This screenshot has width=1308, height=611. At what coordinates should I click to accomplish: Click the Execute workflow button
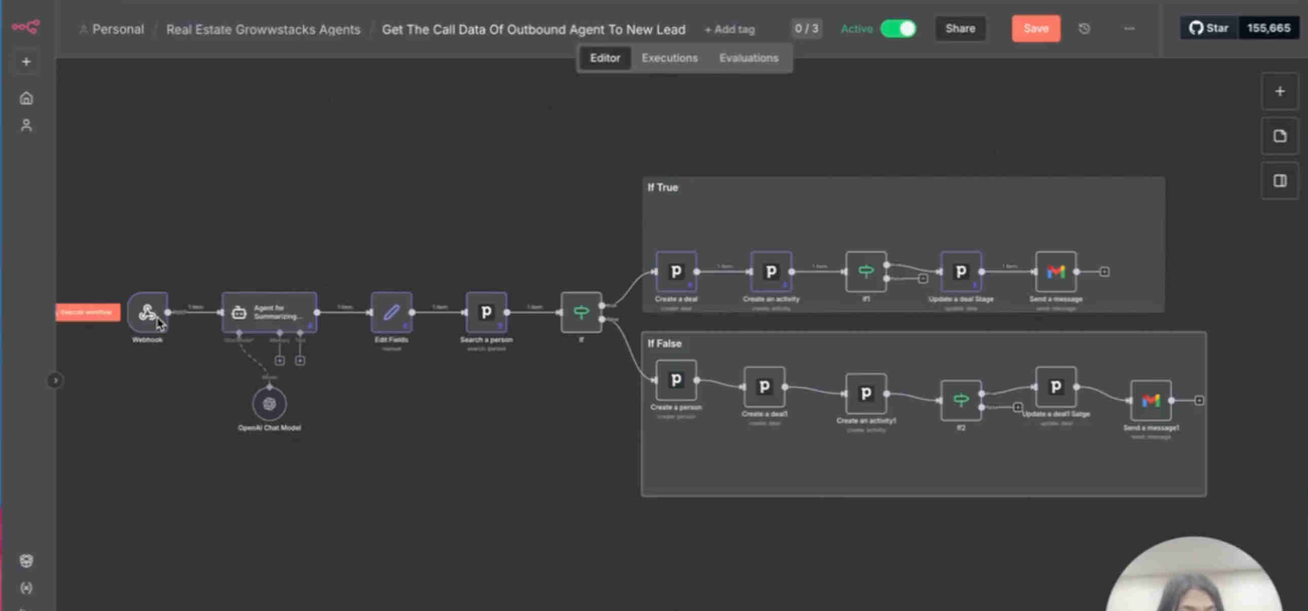point(88,312)
